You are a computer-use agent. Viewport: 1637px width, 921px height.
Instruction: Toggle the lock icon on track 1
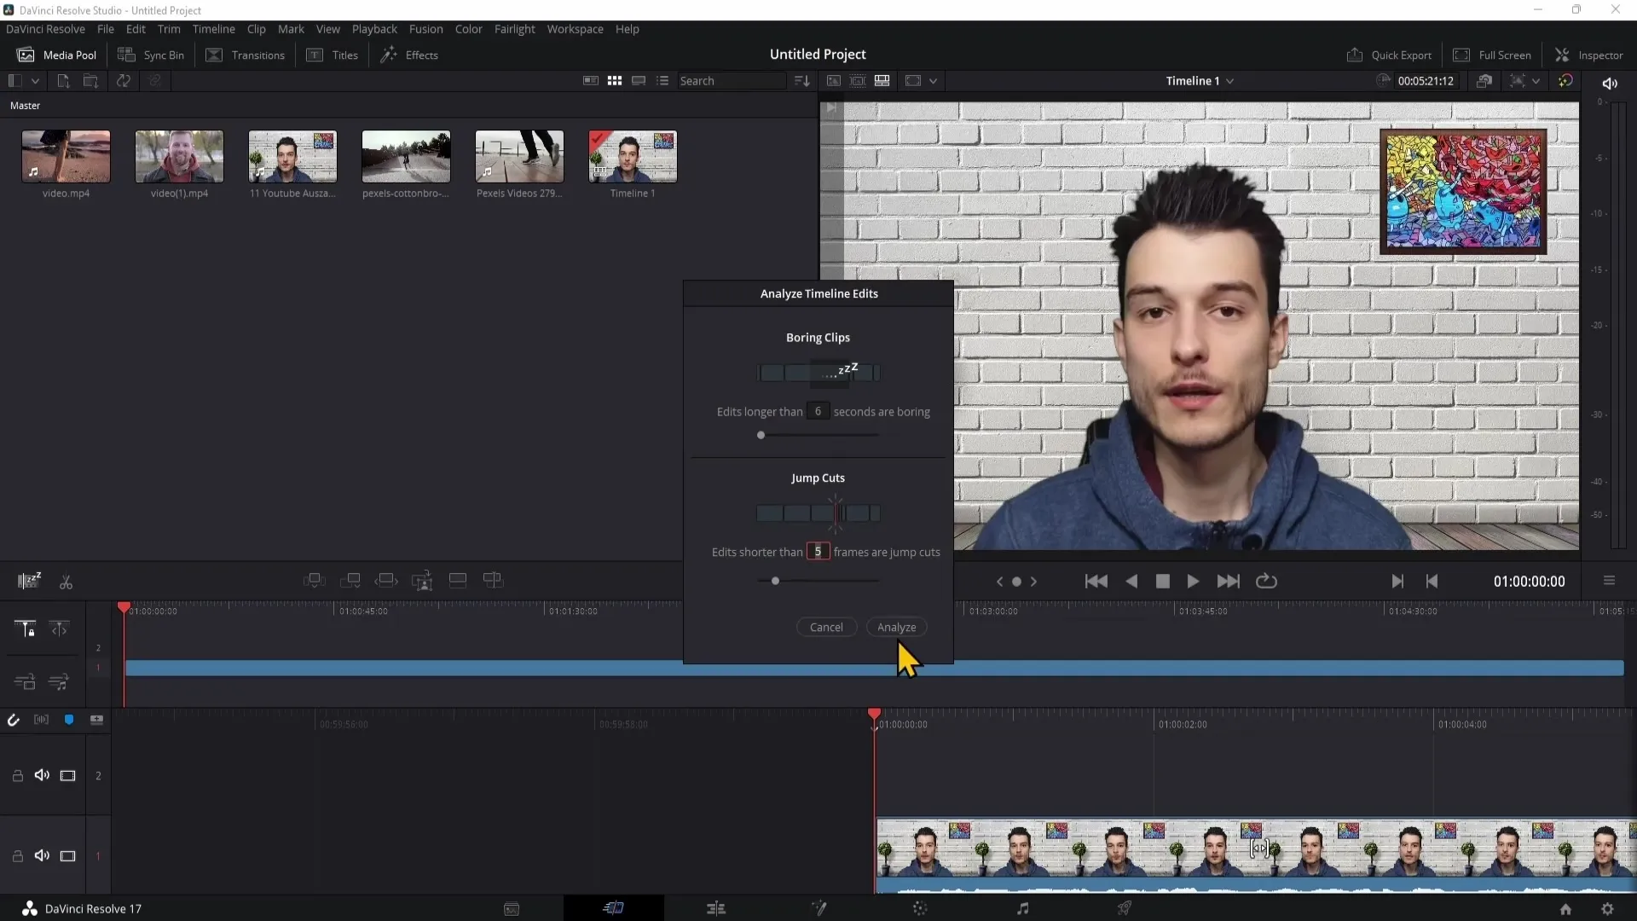(17, 858)
